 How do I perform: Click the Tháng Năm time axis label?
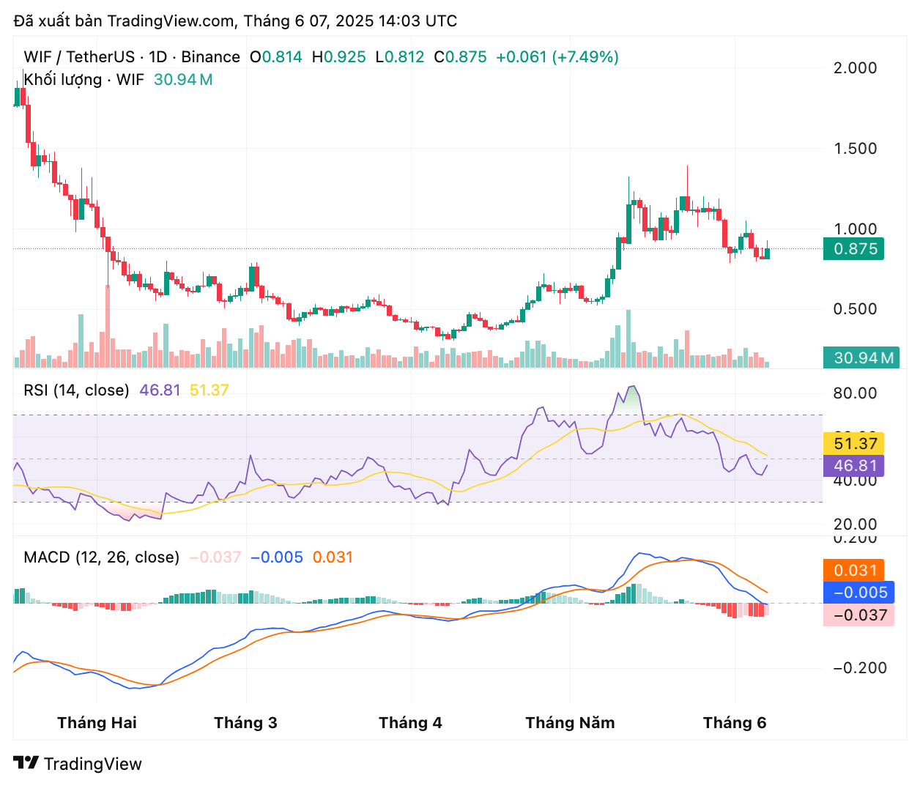pyautogui.click(x=570, y=723)
